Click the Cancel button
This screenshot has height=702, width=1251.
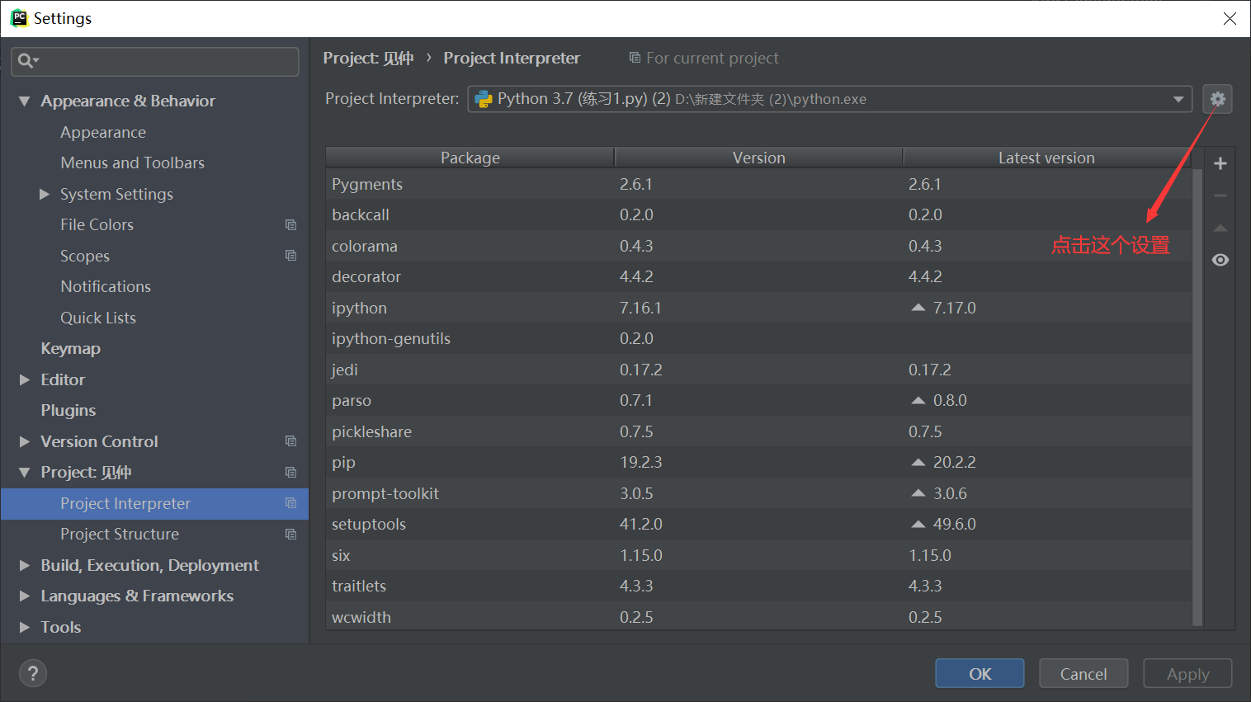click(1083, 674)
